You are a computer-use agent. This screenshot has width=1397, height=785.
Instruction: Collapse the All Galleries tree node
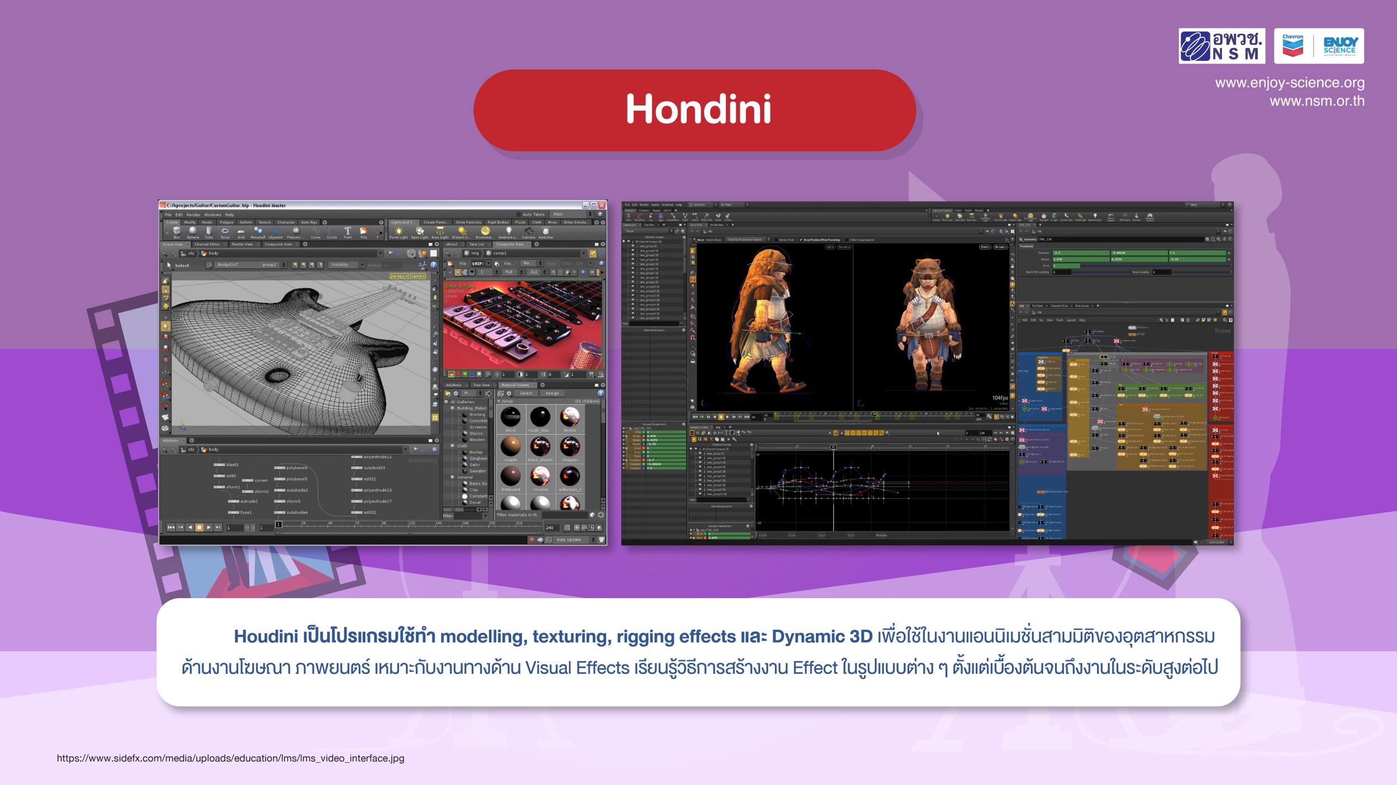pos(446,401)
